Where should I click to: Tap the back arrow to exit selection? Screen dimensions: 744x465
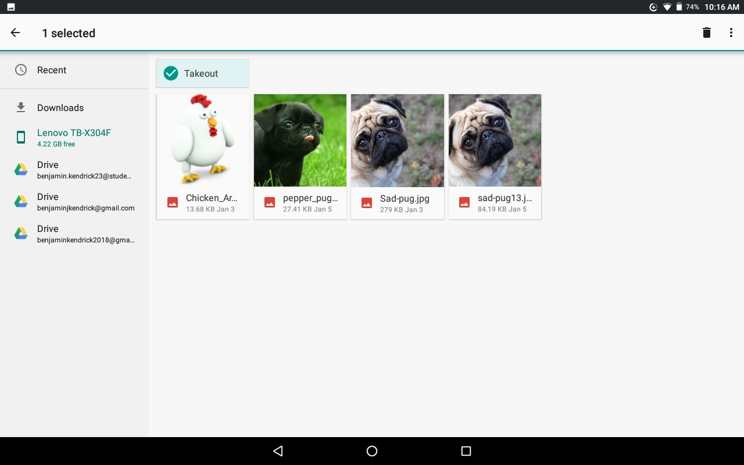[16, 33]
